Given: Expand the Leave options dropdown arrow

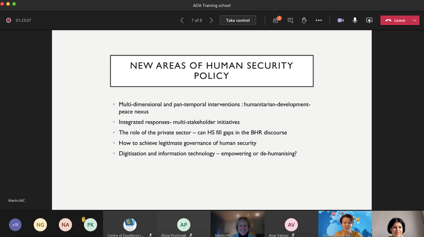Looking at the screenshot, I should tap(415, 20).
